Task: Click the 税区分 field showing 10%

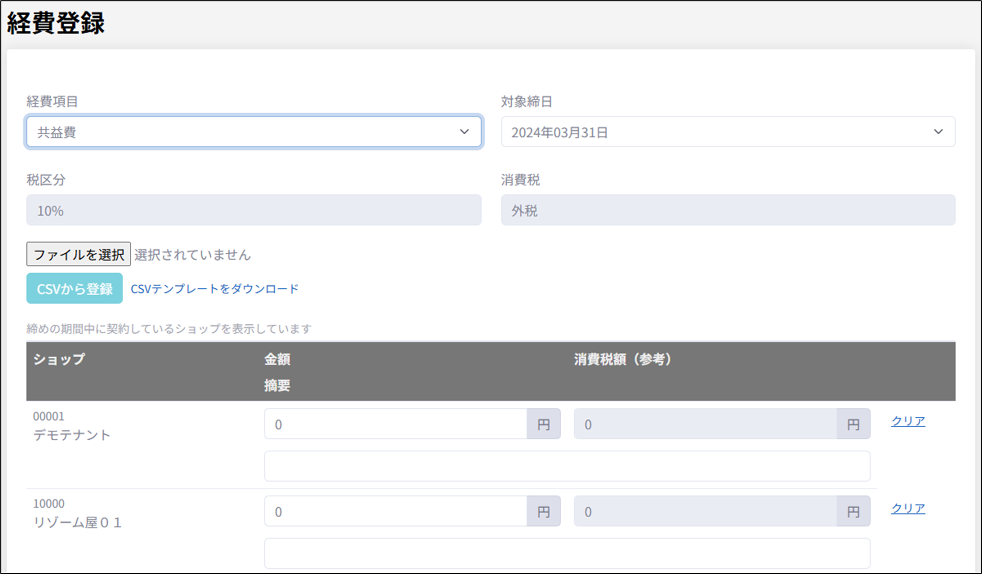Action: point(254,210)
